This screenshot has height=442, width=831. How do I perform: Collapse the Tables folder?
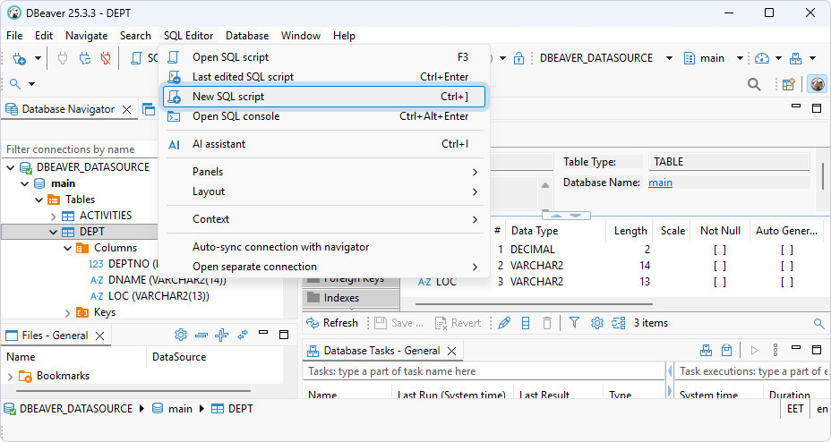(39, 200)
